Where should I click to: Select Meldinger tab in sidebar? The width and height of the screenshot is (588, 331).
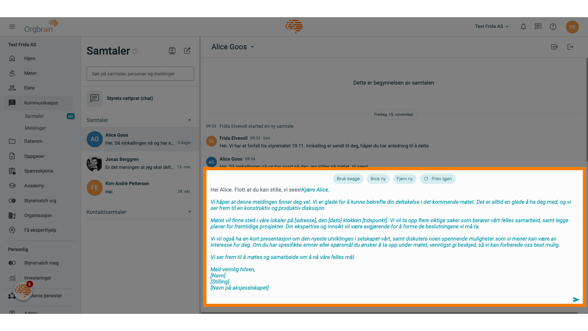(x=36, y=128)
